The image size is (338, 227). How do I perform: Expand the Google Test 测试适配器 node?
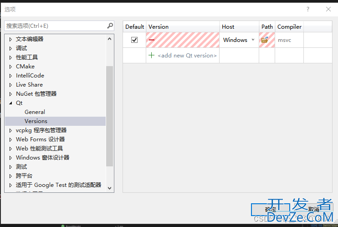coord(10,185)
